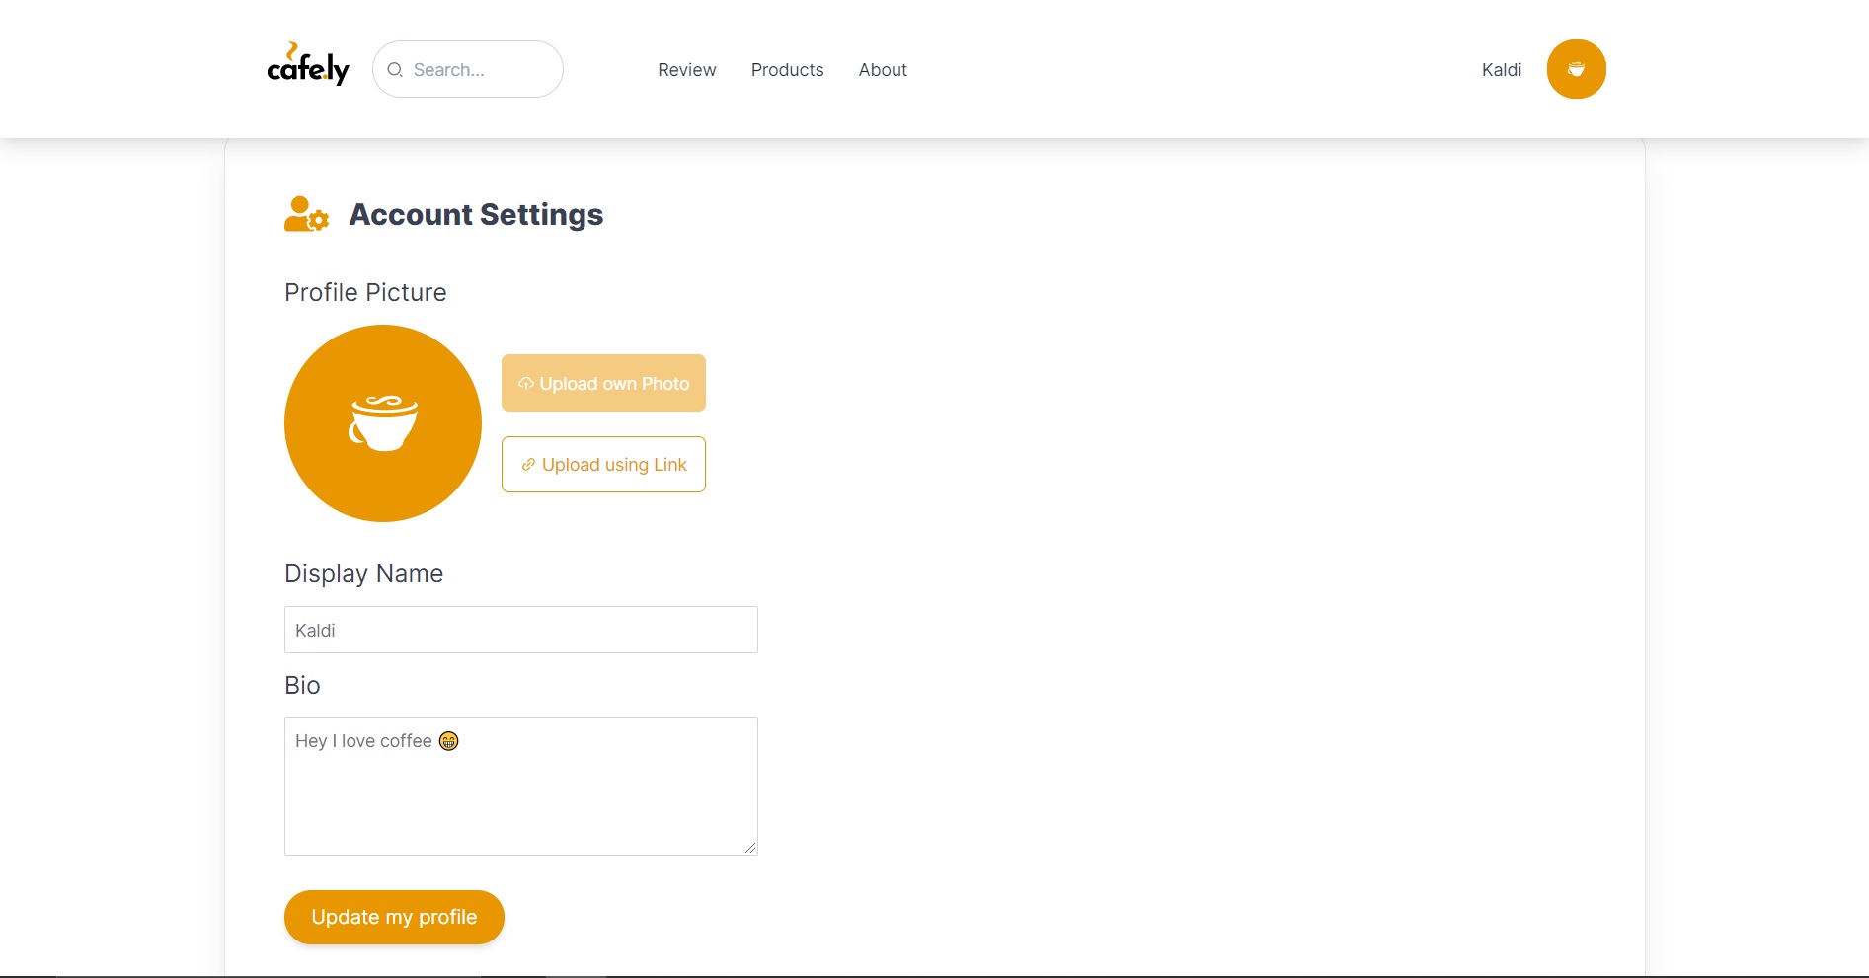Click the search magnifier icon
The height and width of the screenshot is (978, 1869).
(x=395, y=70)
